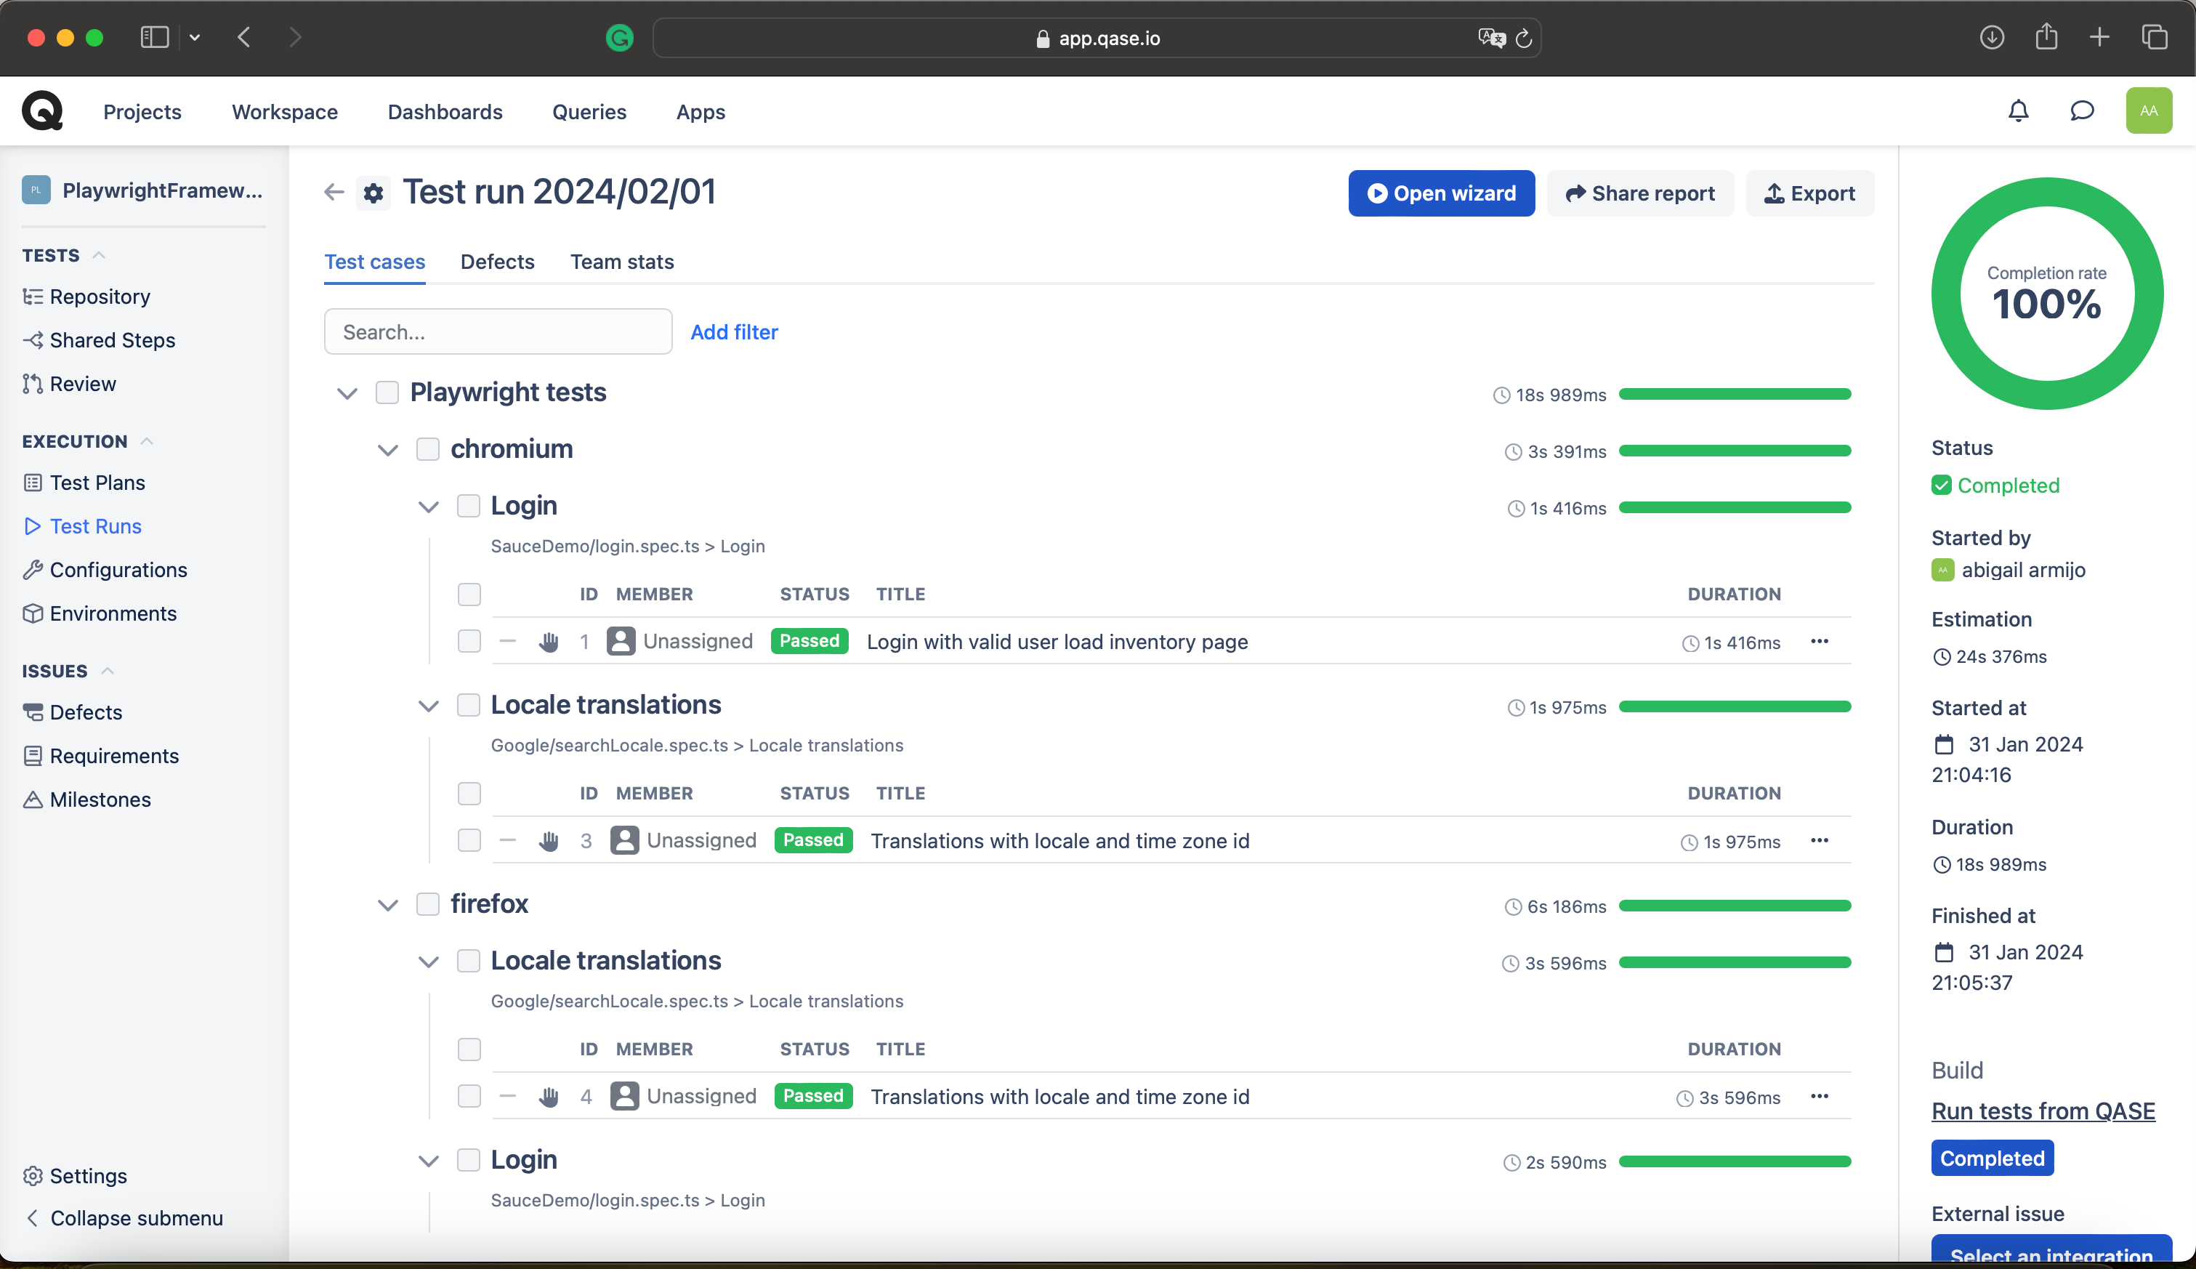Check the Playwright tests suite checkbox
The image size is (2196, 1269).
pos(387,392)
